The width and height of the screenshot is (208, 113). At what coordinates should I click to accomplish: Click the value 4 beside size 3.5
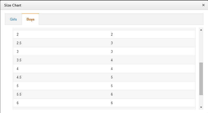pyautogui.click(x=112, y=60)
